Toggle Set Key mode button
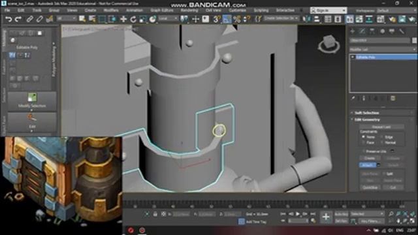This screenshot has width=418, height=235. [341, 221]
